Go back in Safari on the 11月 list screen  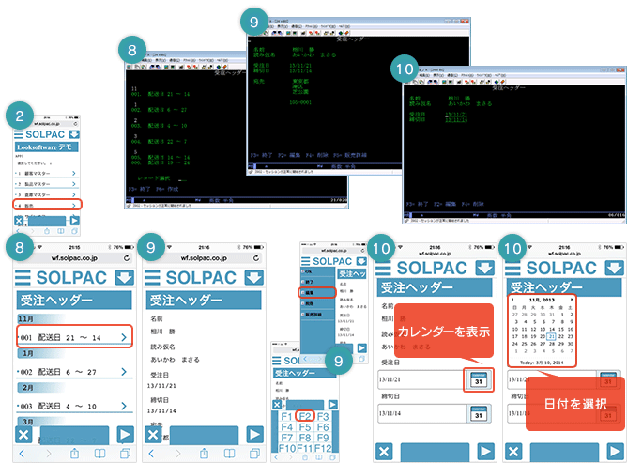click(22, 454)
